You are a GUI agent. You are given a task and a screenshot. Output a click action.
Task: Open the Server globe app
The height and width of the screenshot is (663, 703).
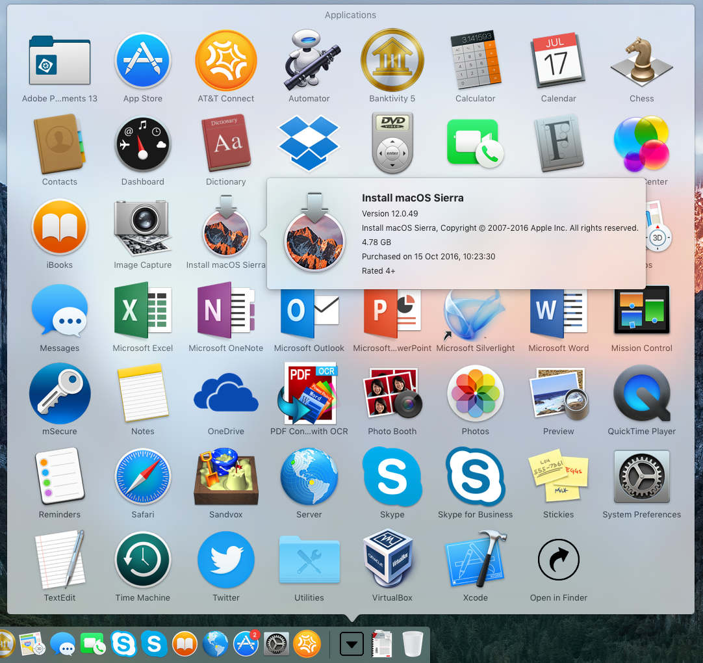click(x=309, y=476)
